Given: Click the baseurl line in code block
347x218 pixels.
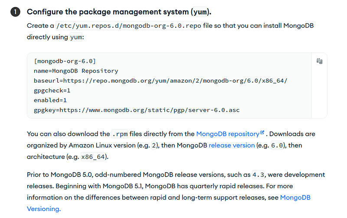Looking at the screenshot, I should [160, 81].
